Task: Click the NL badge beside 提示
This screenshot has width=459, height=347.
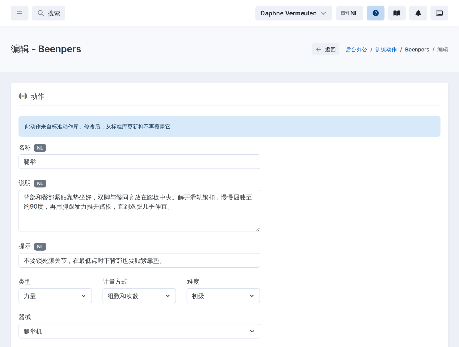Action: [x=40, y=247]
